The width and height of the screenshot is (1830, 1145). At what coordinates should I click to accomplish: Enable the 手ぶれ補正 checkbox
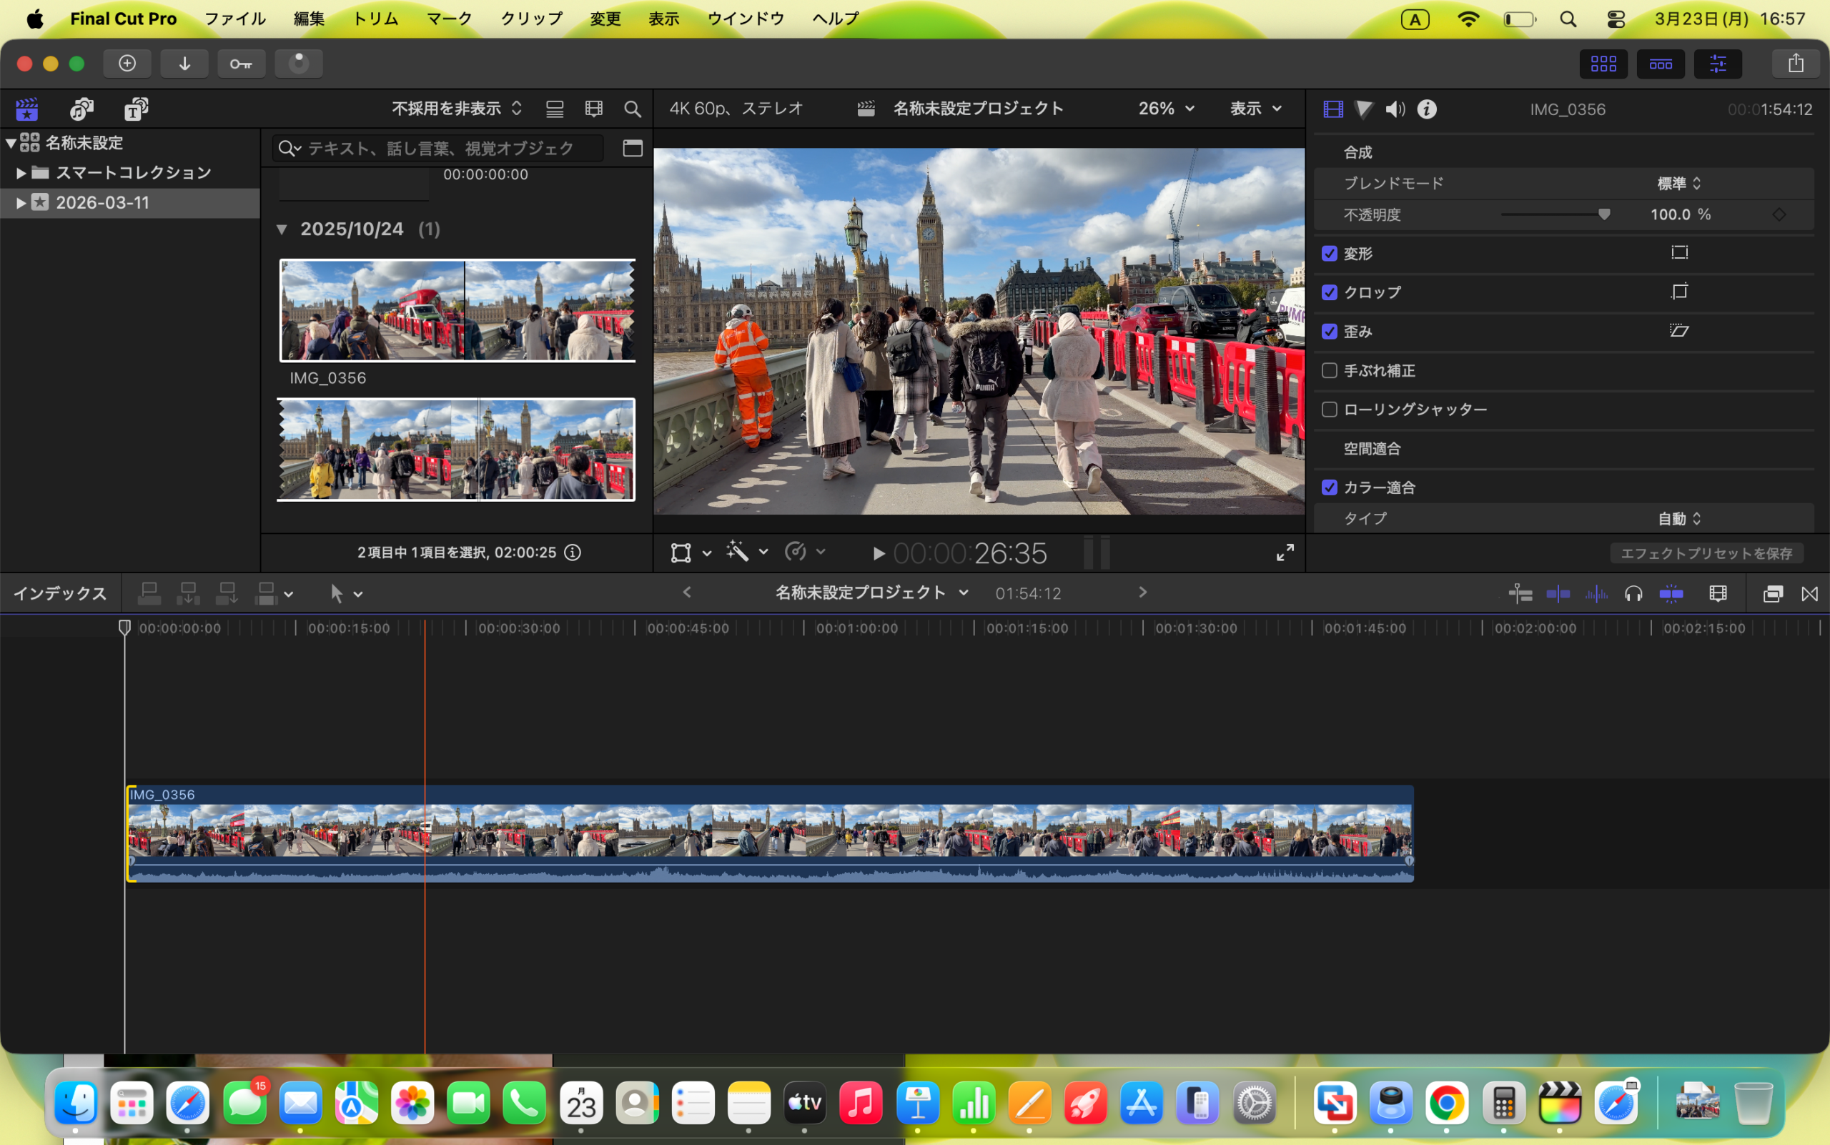click(x=1330, y=370)
